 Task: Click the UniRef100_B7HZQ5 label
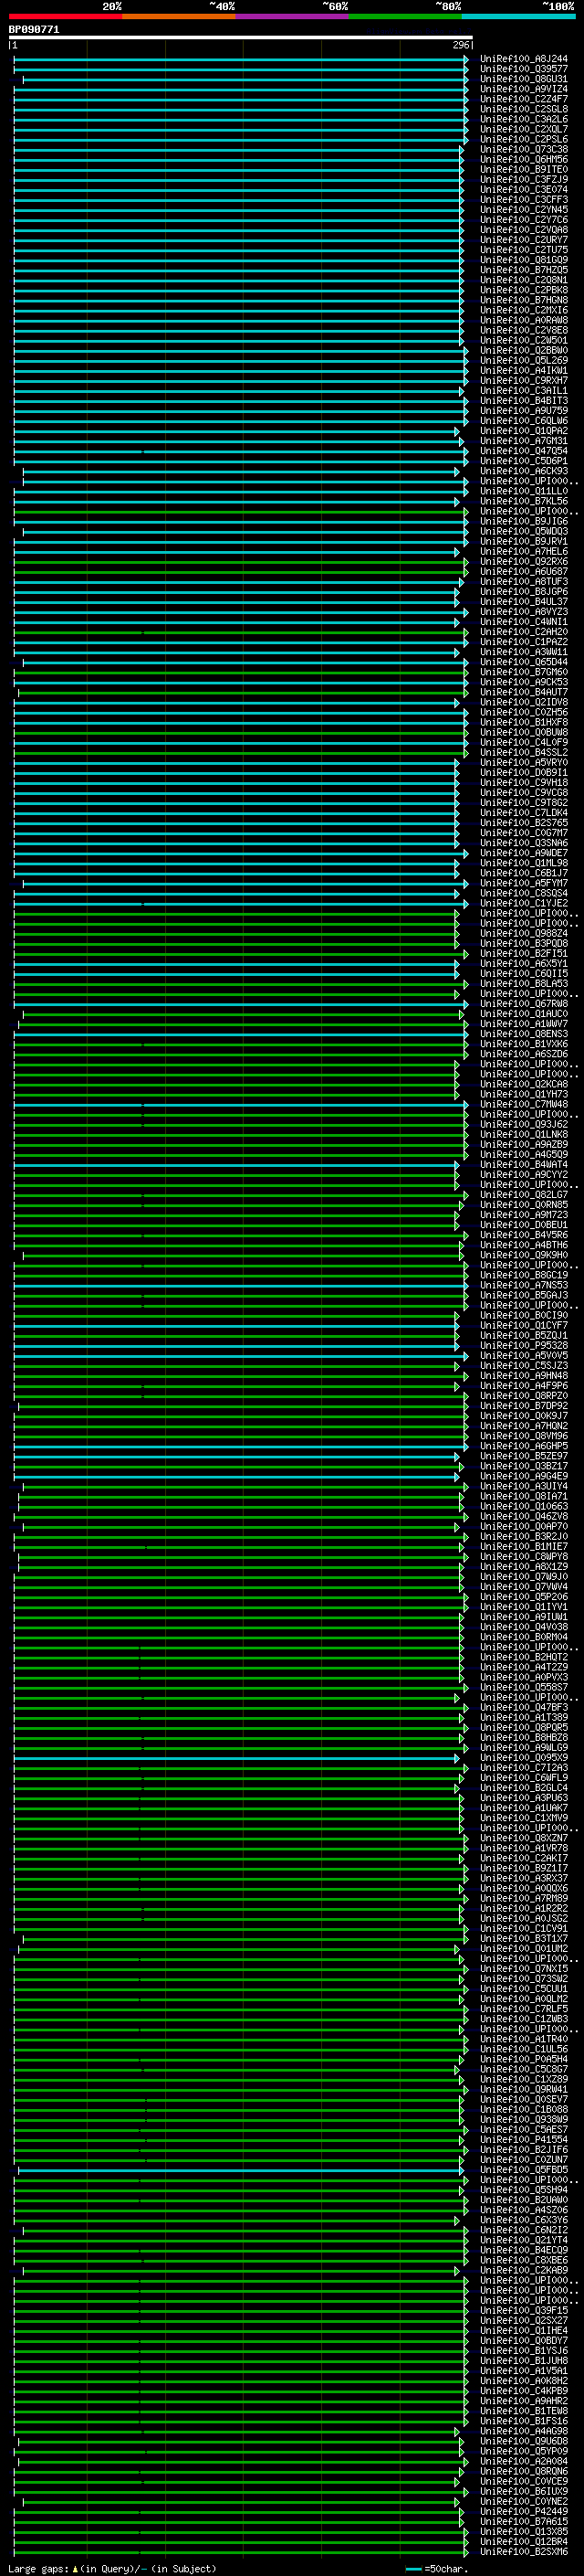click(524, 270)
